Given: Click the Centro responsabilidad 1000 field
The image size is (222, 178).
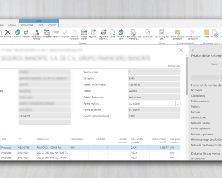Looking at the screenshot, I should 154,116.
